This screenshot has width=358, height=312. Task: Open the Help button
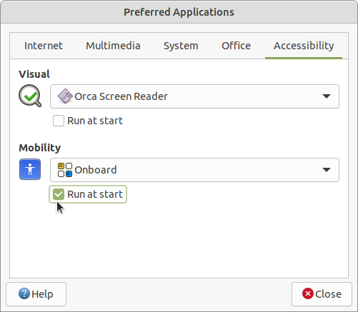36,294
